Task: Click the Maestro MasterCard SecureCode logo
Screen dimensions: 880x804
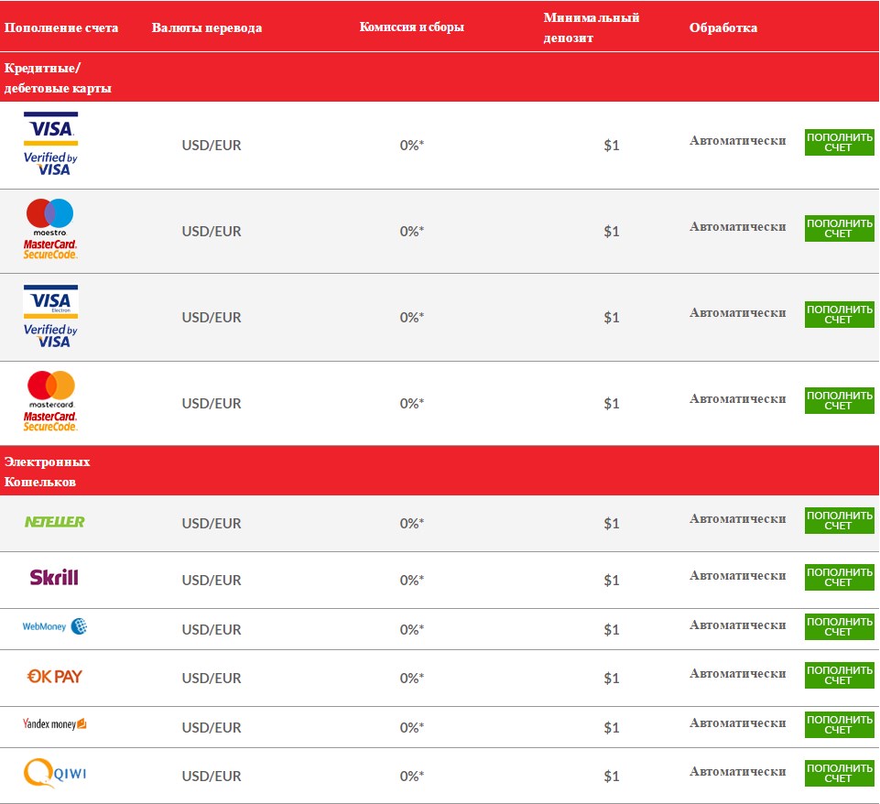Action: click(50, 229)
